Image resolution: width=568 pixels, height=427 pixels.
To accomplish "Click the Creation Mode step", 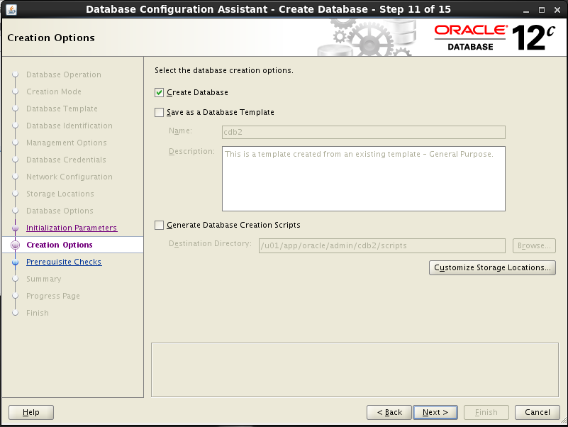I will [54, 91].
